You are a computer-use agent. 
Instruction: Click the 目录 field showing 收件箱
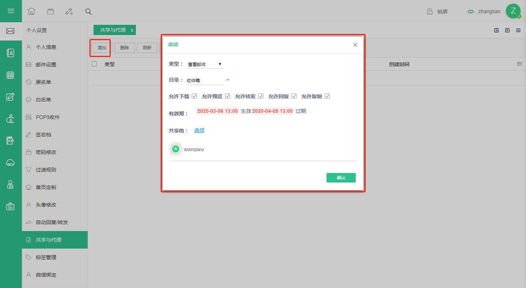coord(205,80)
